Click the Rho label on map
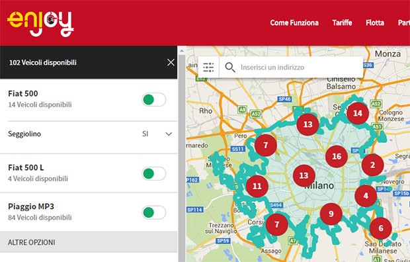The height and width of the screenshot is (262, 410). tap(206, 111)
